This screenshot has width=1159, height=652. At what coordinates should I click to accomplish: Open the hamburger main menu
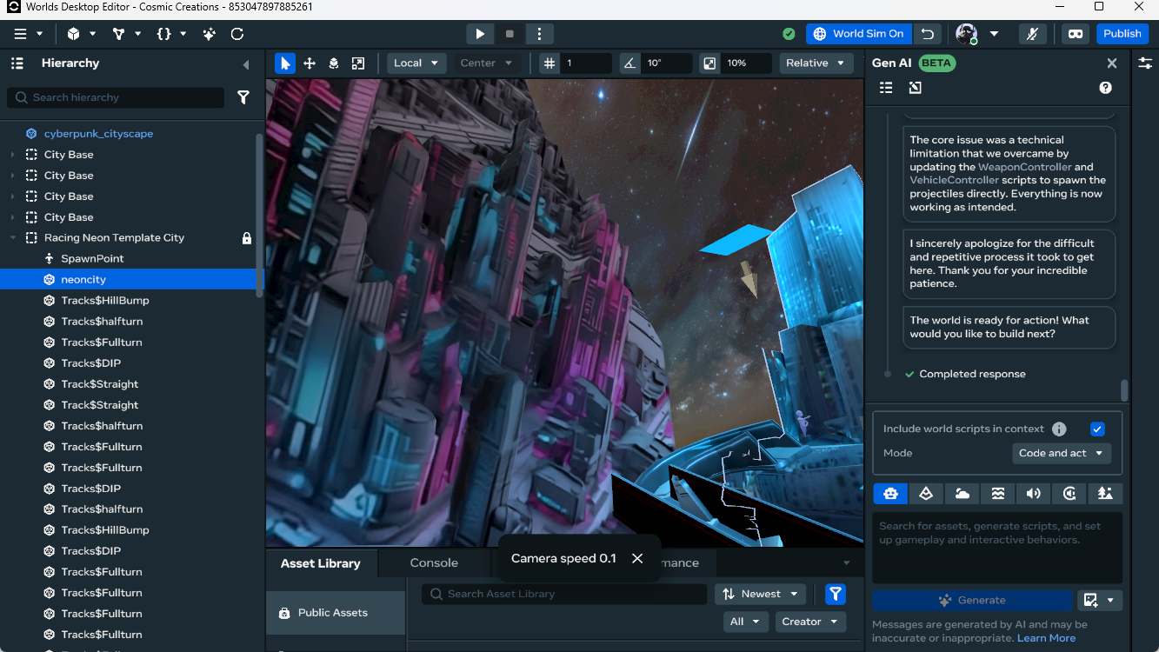[x=20, y=34]
